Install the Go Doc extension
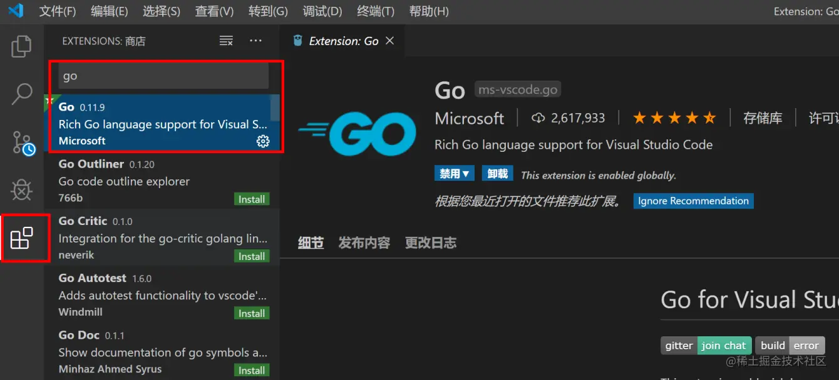Screen dimensions: 839x380 tap(252, 370)
